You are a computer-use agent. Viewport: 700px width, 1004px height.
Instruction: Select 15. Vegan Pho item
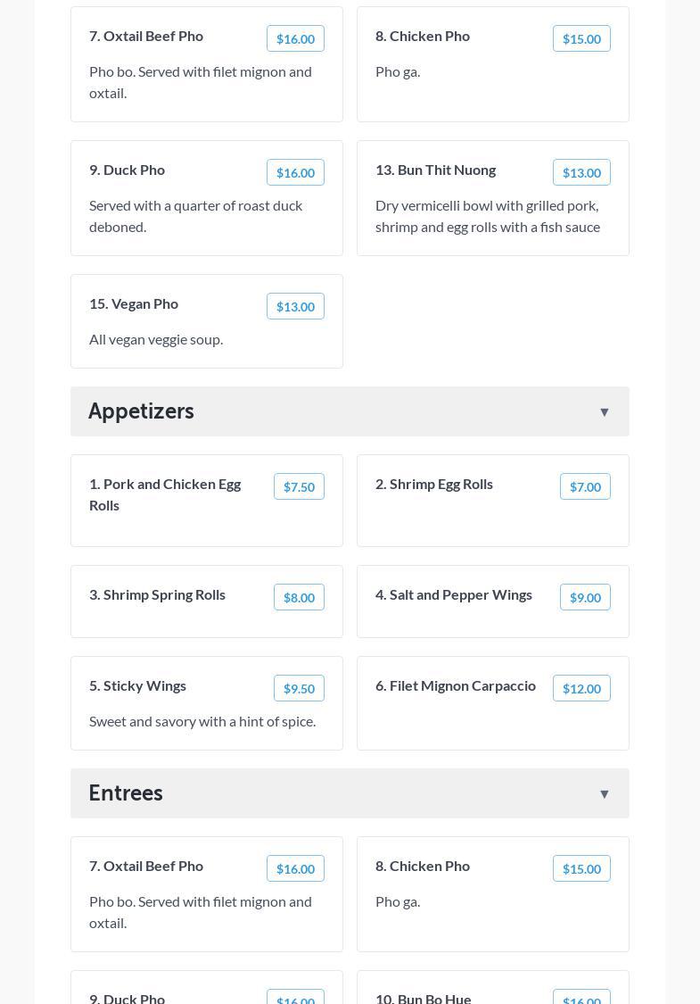[134, 303]
